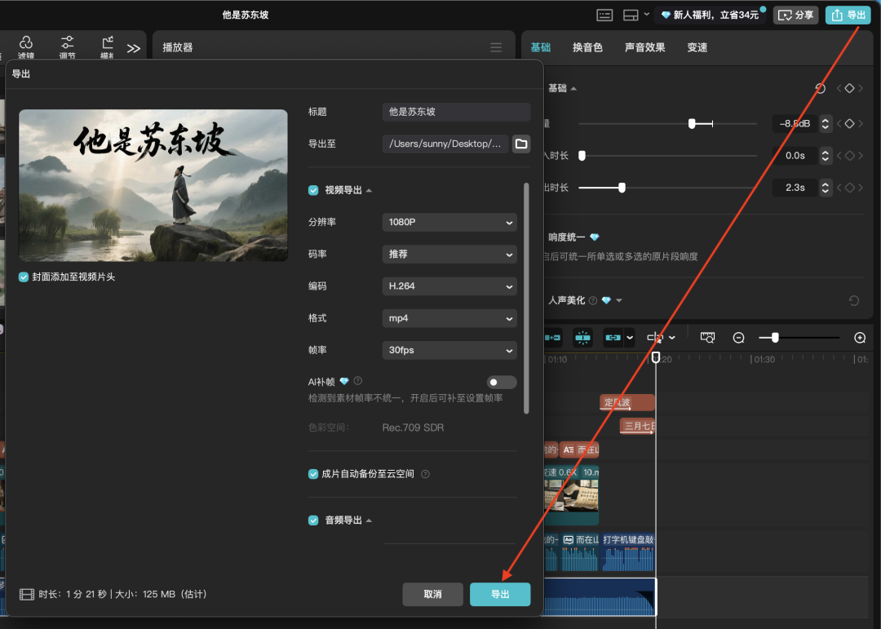This screenshot has width=881, height=629.
Task: Open the 分享 (Share) panel
Action: pos(795,15)
